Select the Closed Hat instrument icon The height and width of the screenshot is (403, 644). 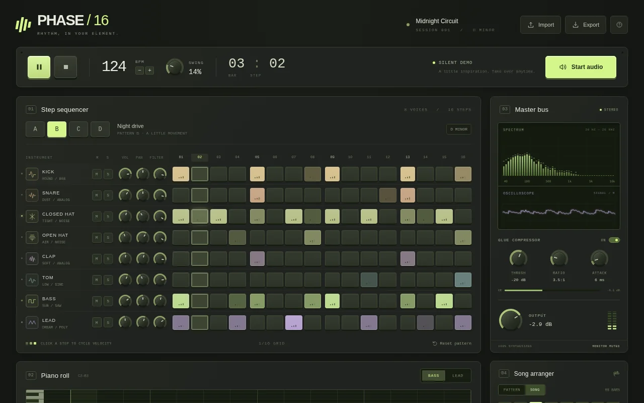(x=32, y=217)
